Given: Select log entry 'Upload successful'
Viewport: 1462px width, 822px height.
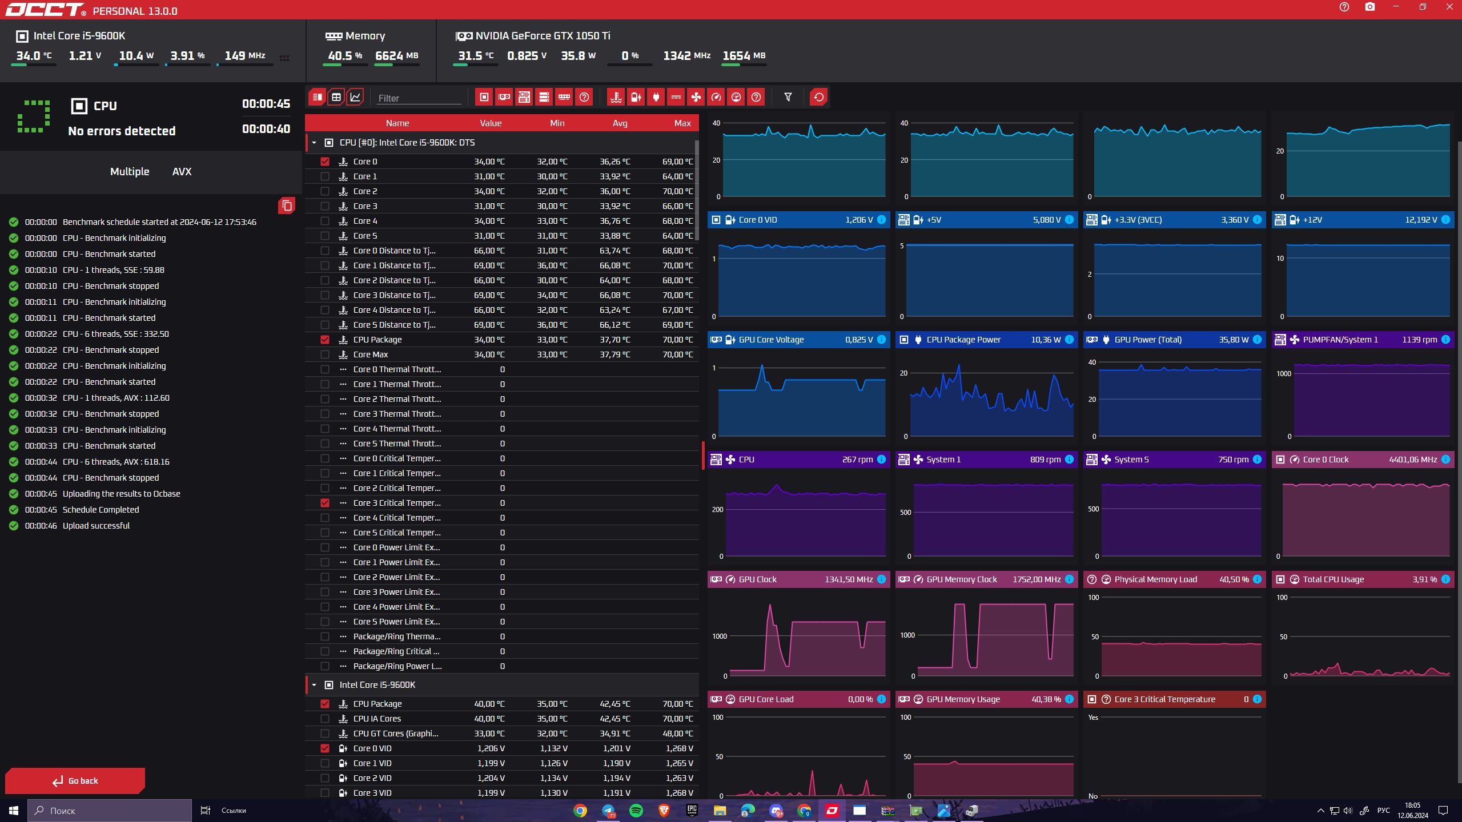Looking at the screenshot, I should coord(96,526).
